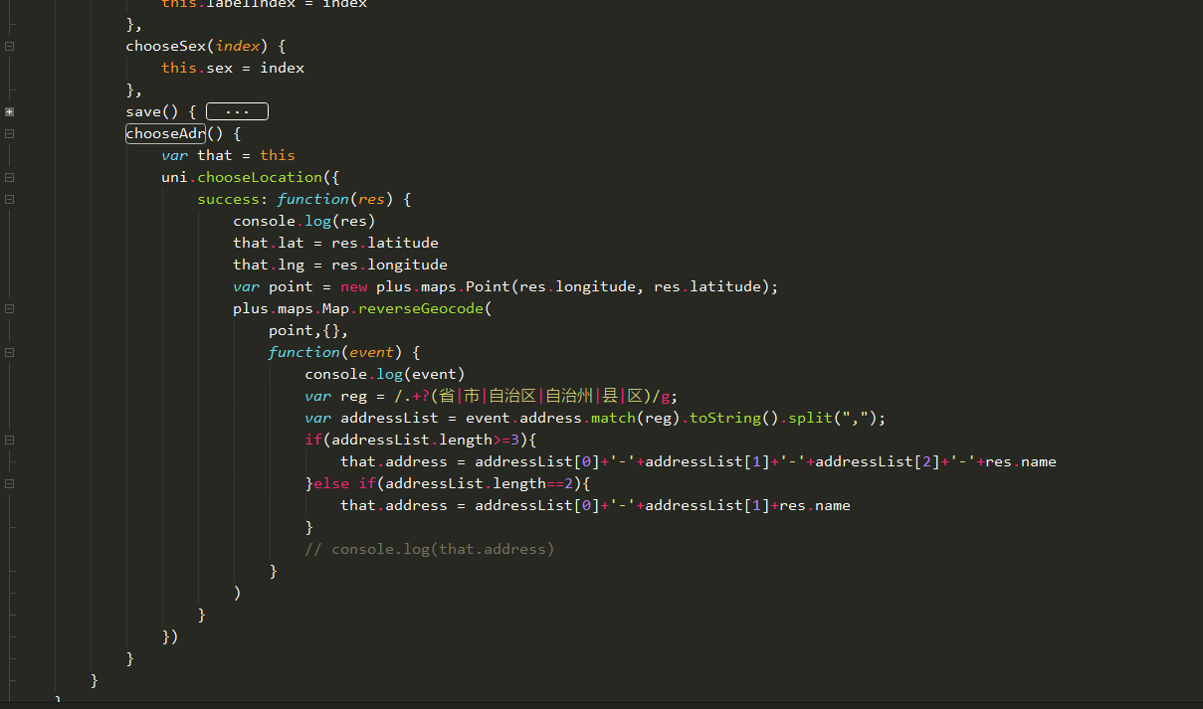Click addressList[2] in the address concatenation
This screenshot has width=1203, height=709.
point(878,461)
